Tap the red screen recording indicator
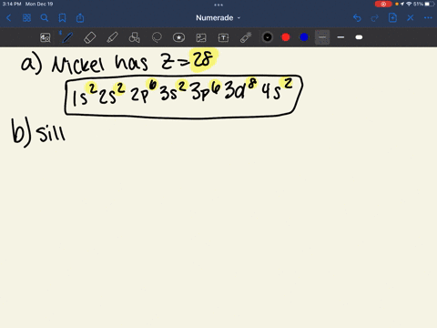The image size is (437, 328). (383, 4)
